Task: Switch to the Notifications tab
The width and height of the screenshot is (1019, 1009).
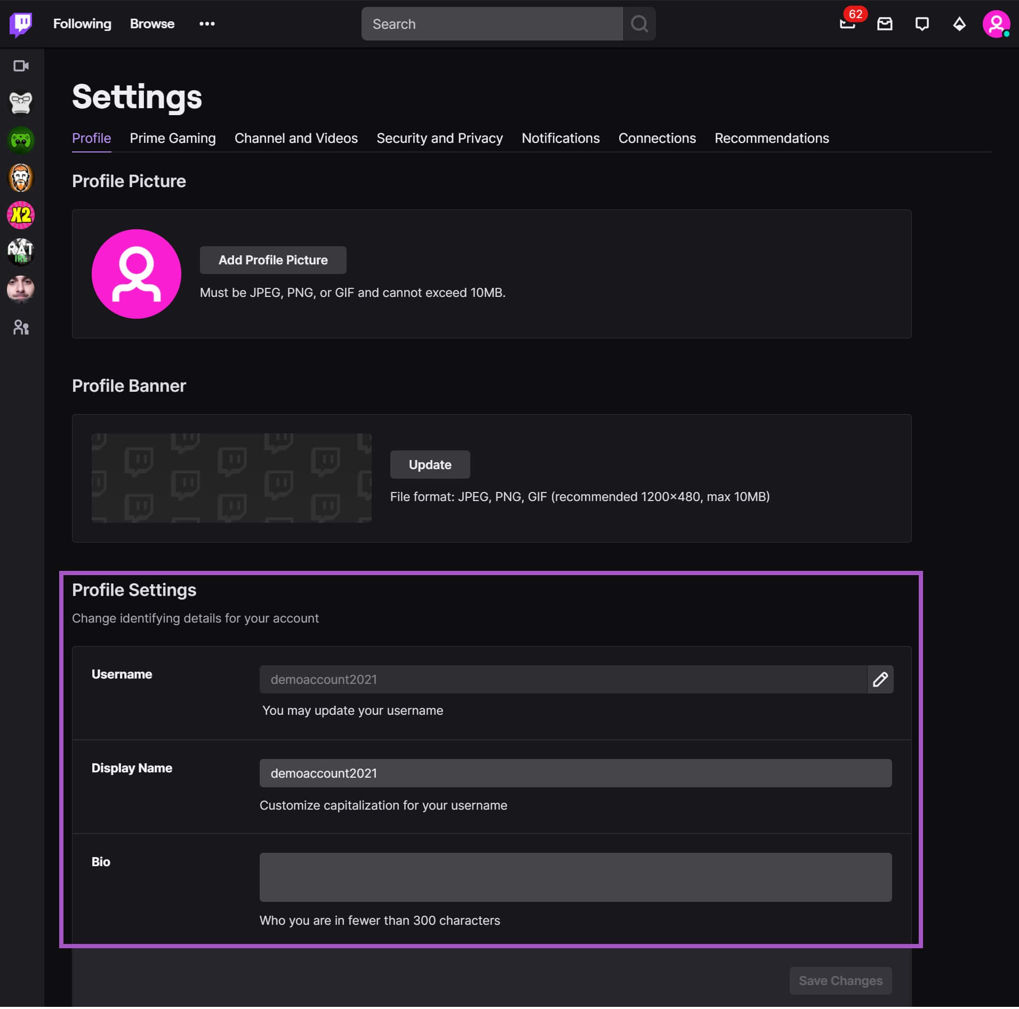Action: pos(560,139)
